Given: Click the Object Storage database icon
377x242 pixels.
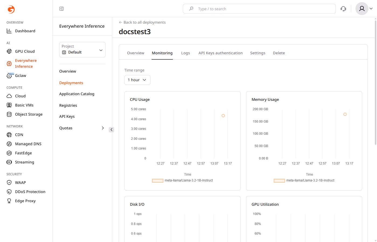Looking at the screenshot, I should click(9, 114).
